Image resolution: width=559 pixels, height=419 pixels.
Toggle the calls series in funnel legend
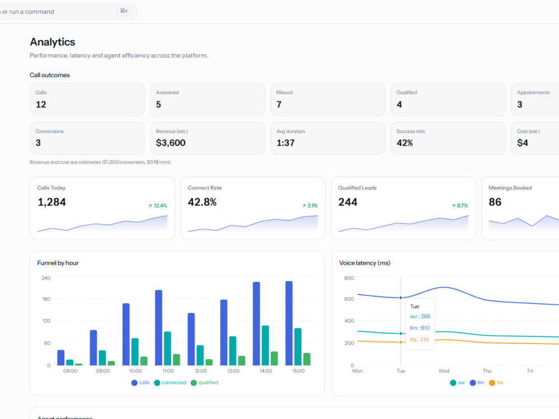tap(140, 383)
